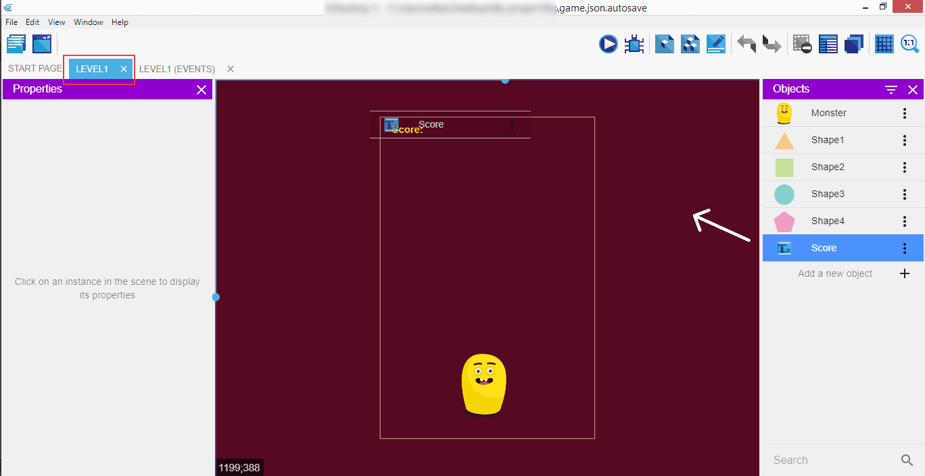The width and height of the screenshot is (925, 476).
Task: Click the undo arrow in toolbar
Action: [746, 45]
